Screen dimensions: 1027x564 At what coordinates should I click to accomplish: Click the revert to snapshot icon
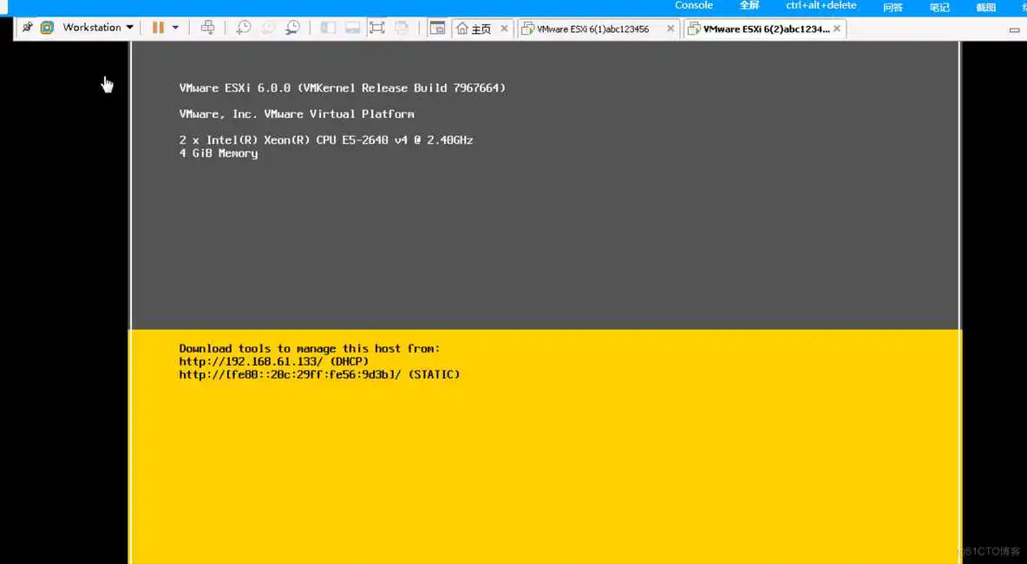269,28
